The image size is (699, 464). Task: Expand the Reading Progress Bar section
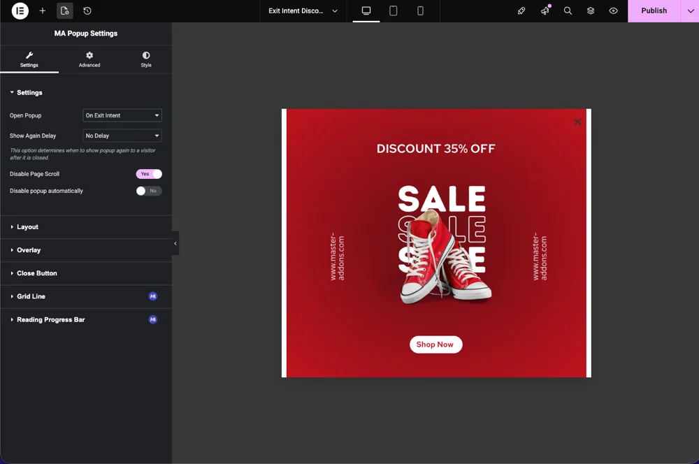point(85,319)
